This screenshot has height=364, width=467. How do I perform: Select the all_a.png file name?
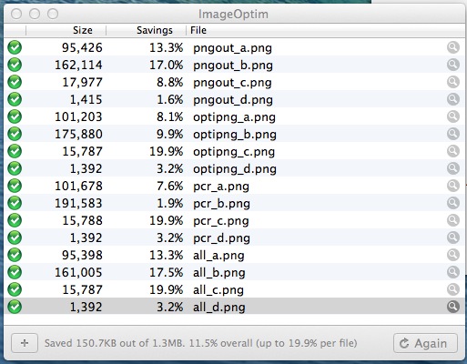coord(218,256)
